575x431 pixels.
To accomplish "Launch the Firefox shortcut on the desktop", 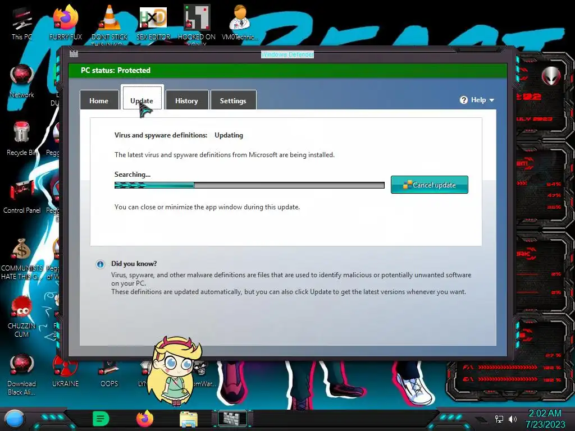I will pyautogui.click(x=65, y=22).
